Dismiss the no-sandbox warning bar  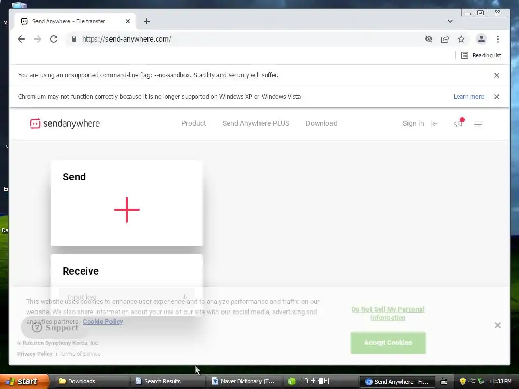click(497, 75)
